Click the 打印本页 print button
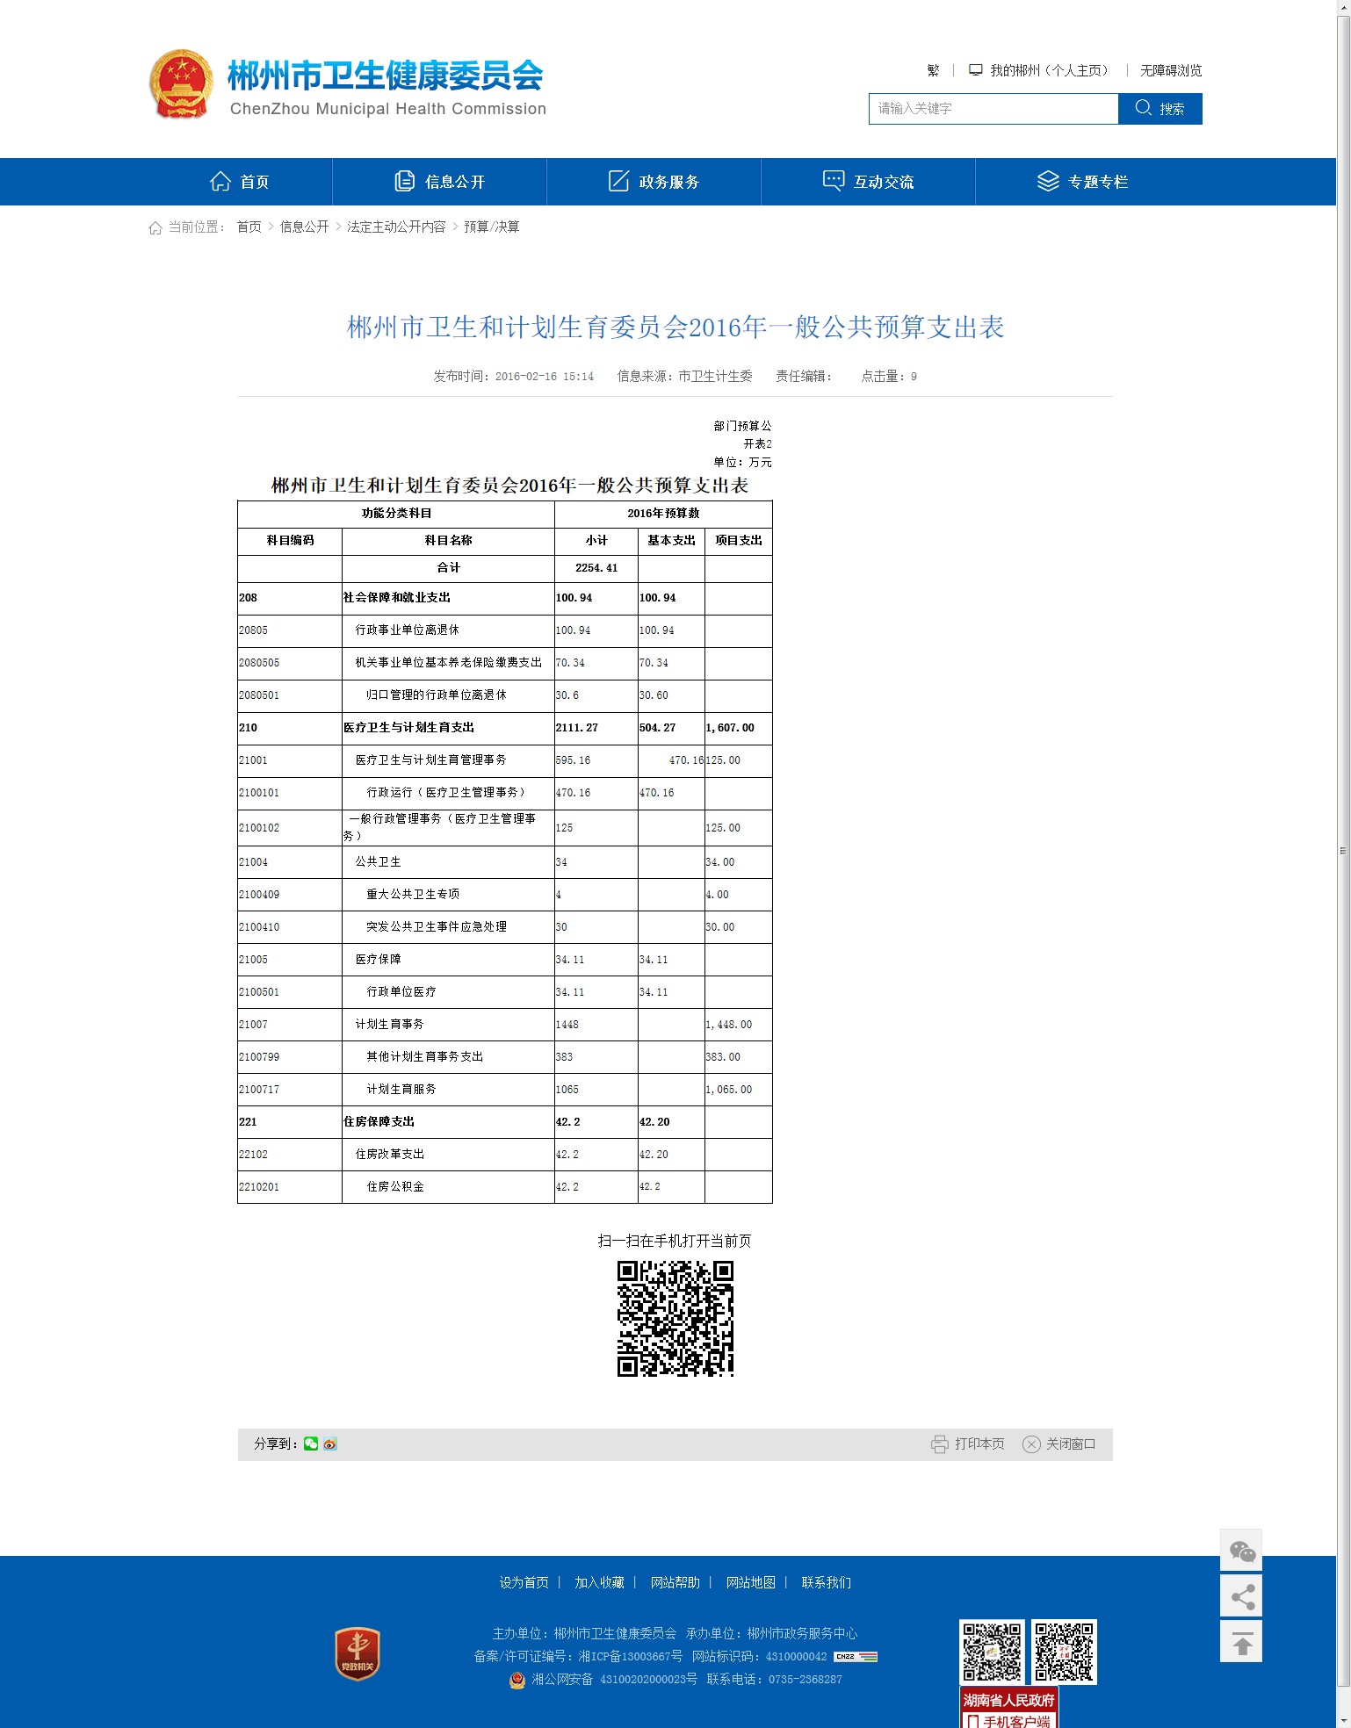Viewport: 1351px width, 1728px height. click(x=968, y=1444)
